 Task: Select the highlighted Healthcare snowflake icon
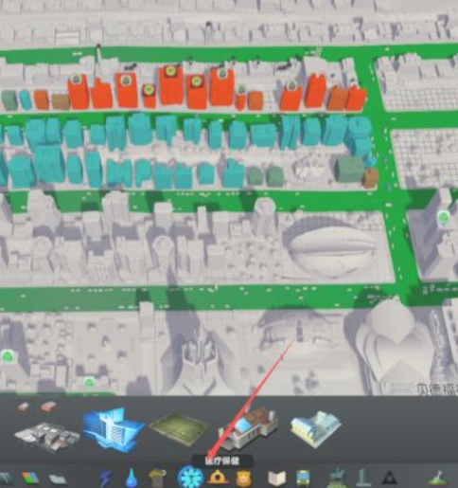click(x=190, y=478)
